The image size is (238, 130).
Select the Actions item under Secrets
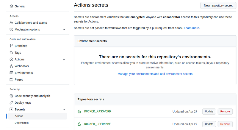coord(19,116)
